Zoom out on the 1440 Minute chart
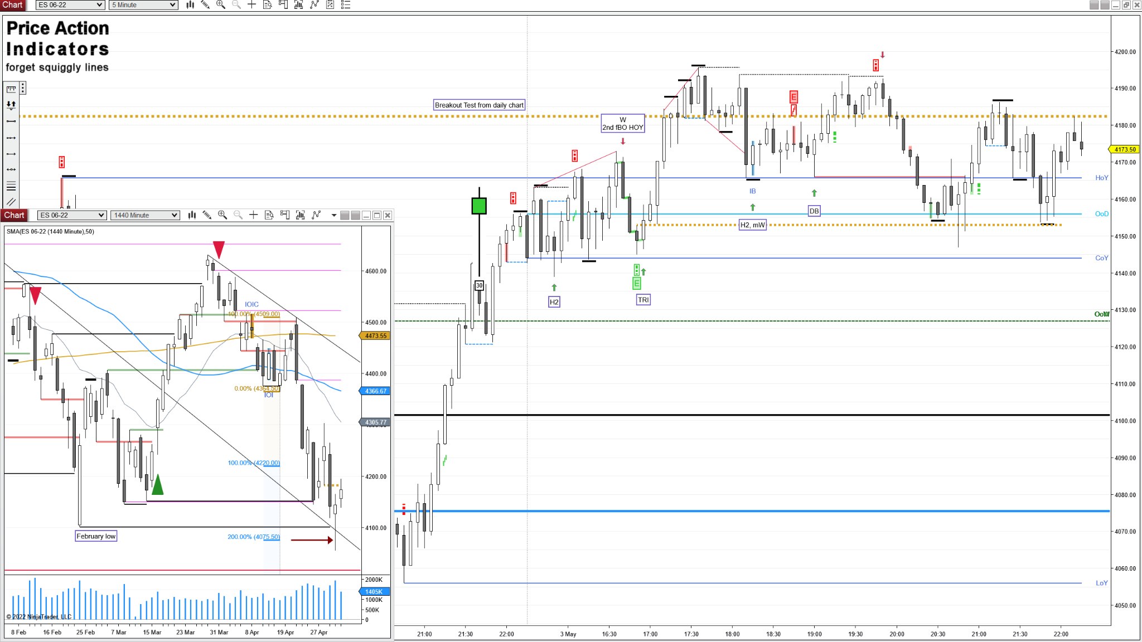 click(238, 215)
